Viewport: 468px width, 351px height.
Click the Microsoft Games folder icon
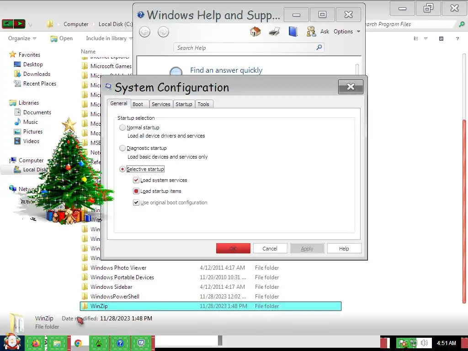tap(85, 66)
